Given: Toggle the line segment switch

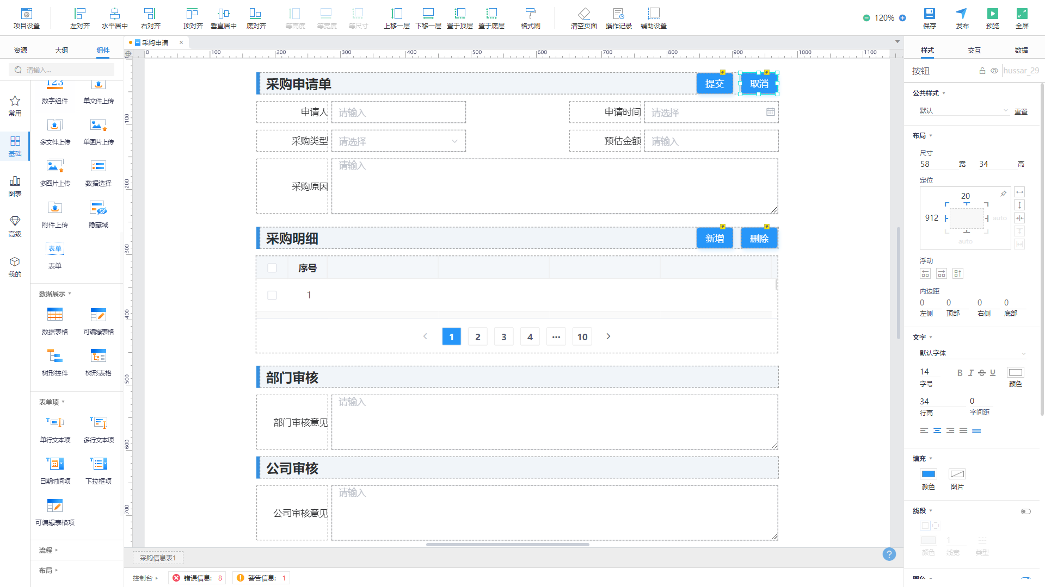Looking at the screenshot, I should [1025, 511].
